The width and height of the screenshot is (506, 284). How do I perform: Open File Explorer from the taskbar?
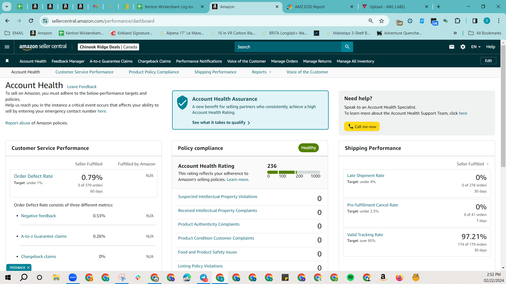56,277
